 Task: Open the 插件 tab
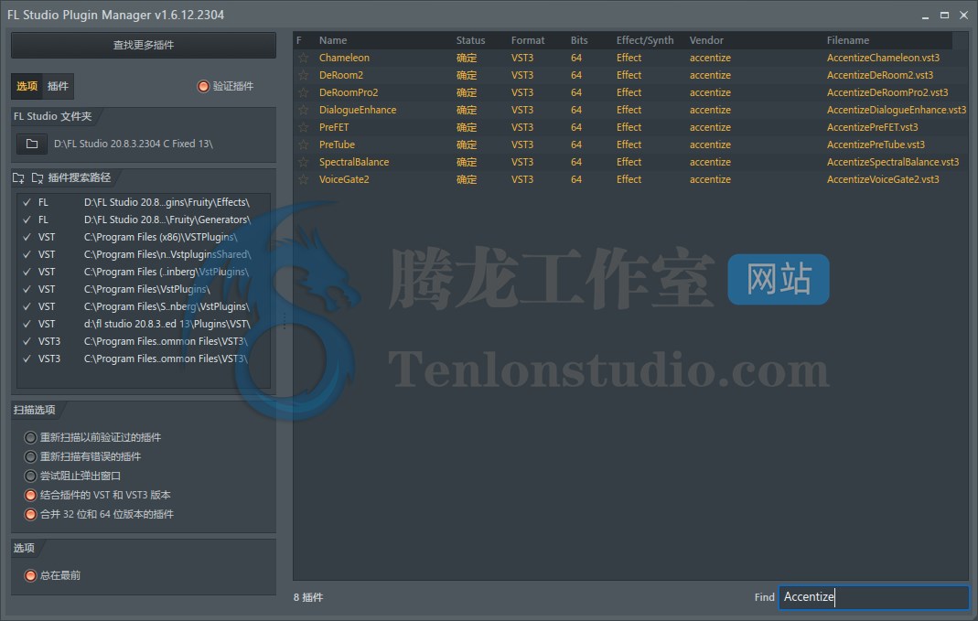(58, 87)
